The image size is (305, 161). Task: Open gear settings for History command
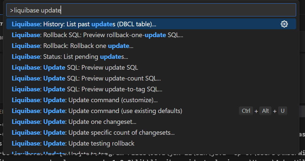(284, 24)
